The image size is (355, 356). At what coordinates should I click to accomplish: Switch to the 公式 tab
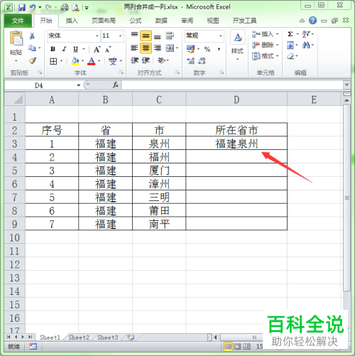[136, 21]
